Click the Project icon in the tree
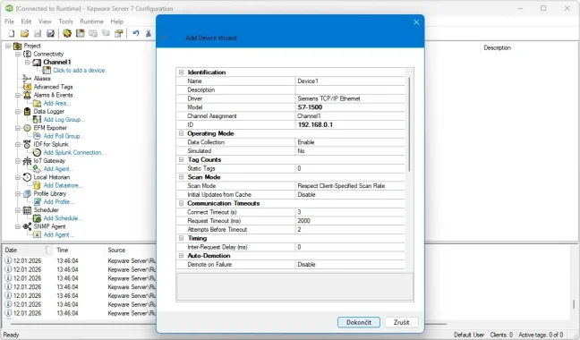The image size is (580, 340). (x=17, y=46)
